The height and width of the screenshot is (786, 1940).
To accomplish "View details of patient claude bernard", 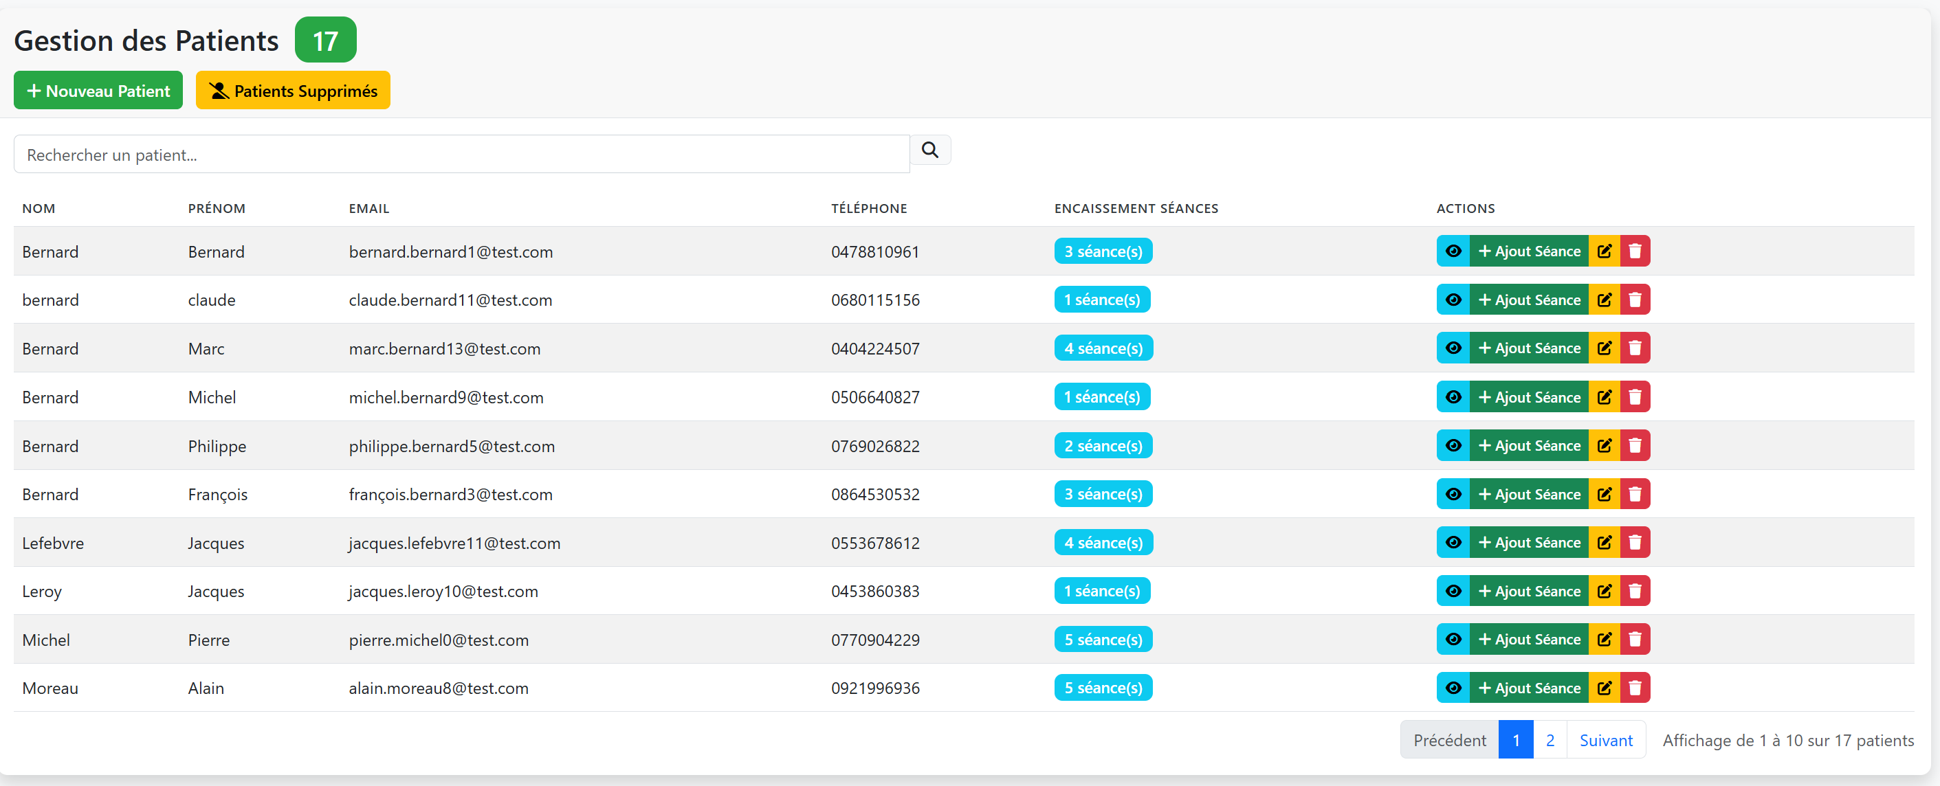I will [1453, 300].
